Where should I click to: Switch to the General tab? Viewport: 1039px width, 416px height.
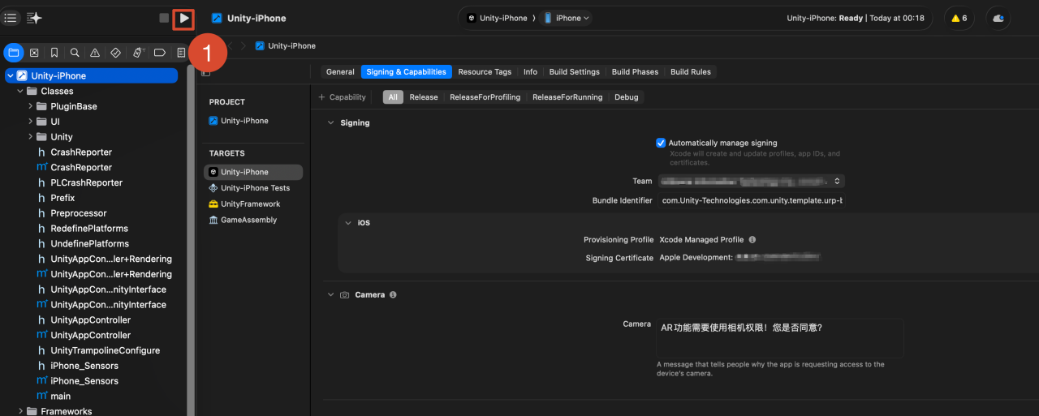pos(340,72)
